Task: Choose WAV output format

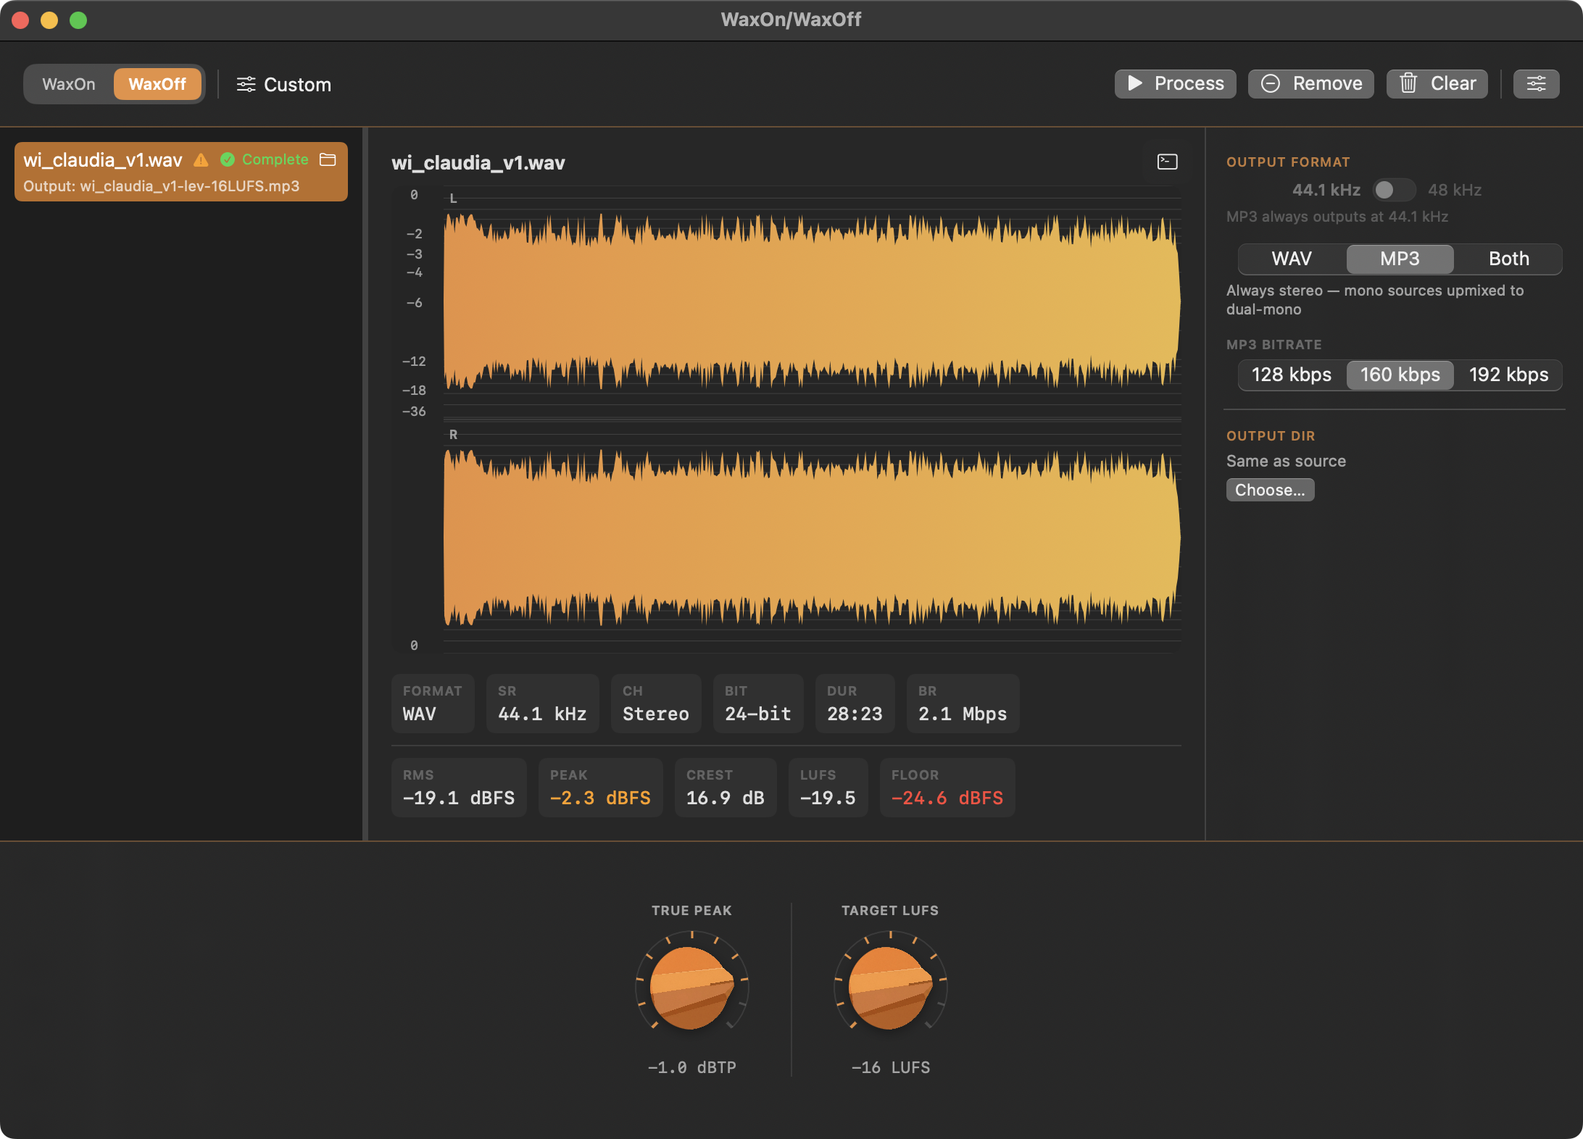Action: [x=1292, y=259]
